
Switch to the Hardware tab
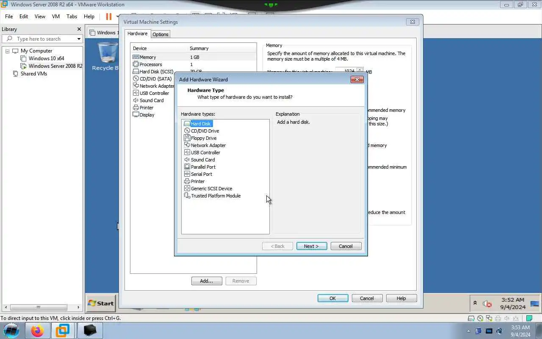point(138,33)
